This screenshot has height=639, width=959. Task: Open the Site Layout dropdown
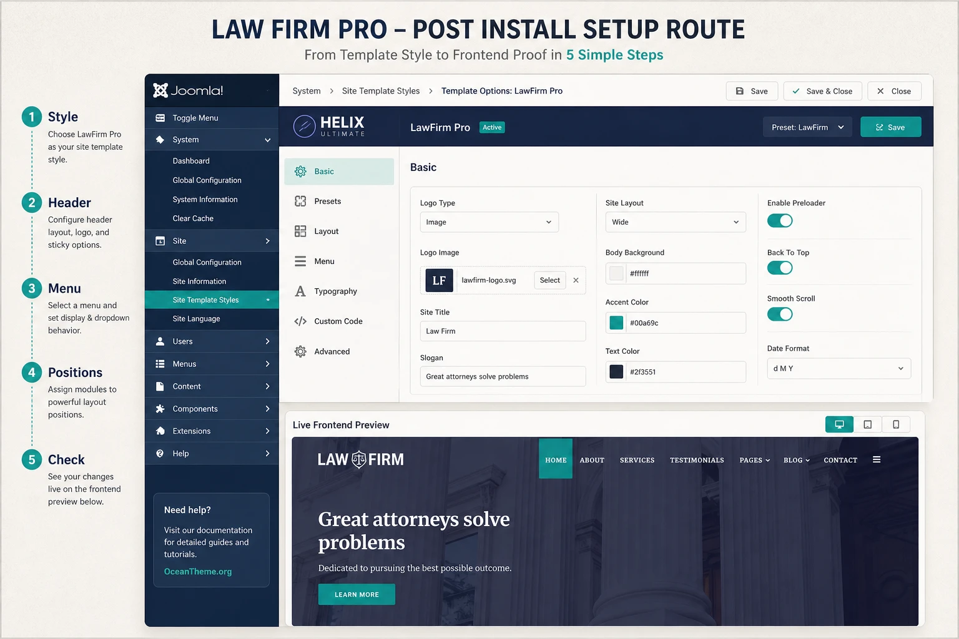[676, 222]
